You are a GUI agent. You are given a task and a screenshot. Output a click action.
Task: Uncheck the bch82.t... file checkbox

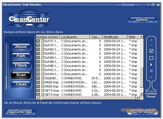[38, 49]
